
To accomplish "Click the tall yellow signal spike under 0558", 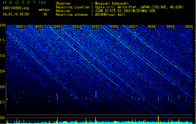I will [158, 120].
